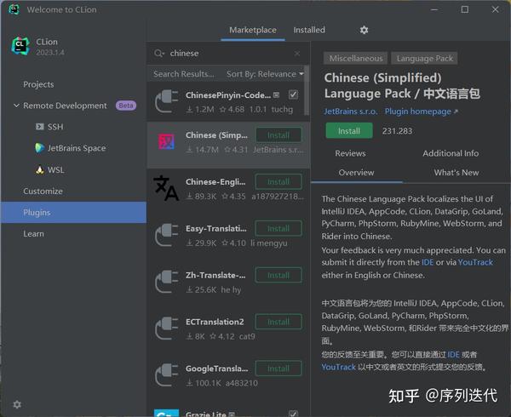The height and width of the screenshot is (417, 511).
Task: Install the Chinese-English plugin
Action: coord(278,181)
